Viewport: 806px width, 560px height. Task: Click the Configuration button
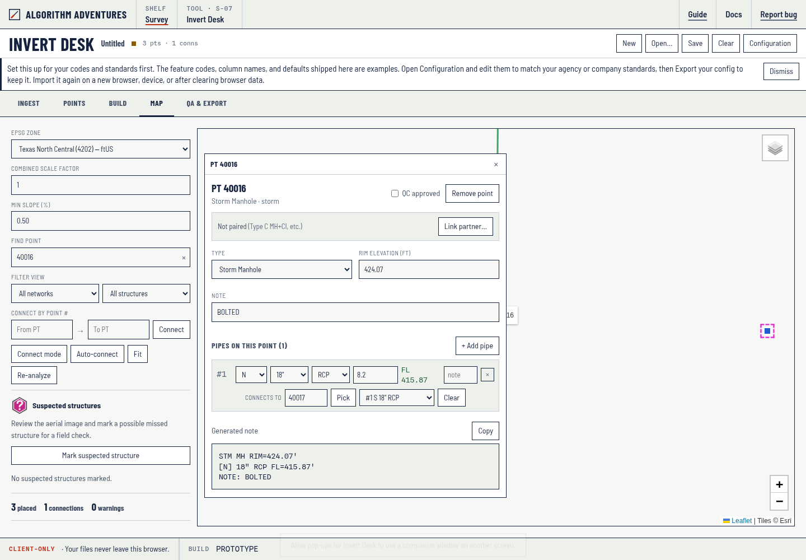(770, 43)
